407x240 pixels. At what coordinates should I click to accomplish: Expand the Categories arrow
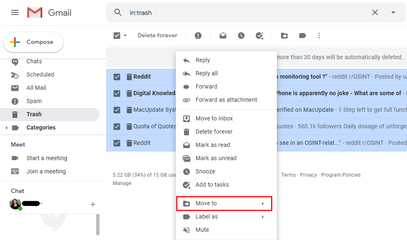click(7, 127)
